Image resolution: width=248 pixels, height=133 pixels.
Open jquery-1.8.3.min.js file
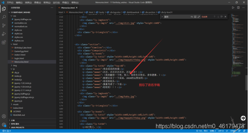click(23, 83)
